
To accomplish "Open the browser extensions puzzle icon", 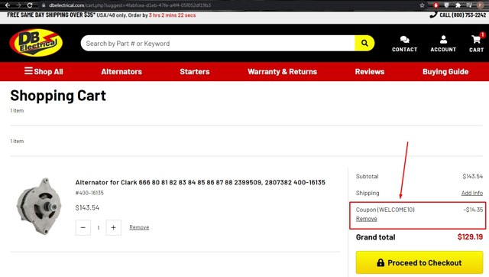I will (458, 5).
